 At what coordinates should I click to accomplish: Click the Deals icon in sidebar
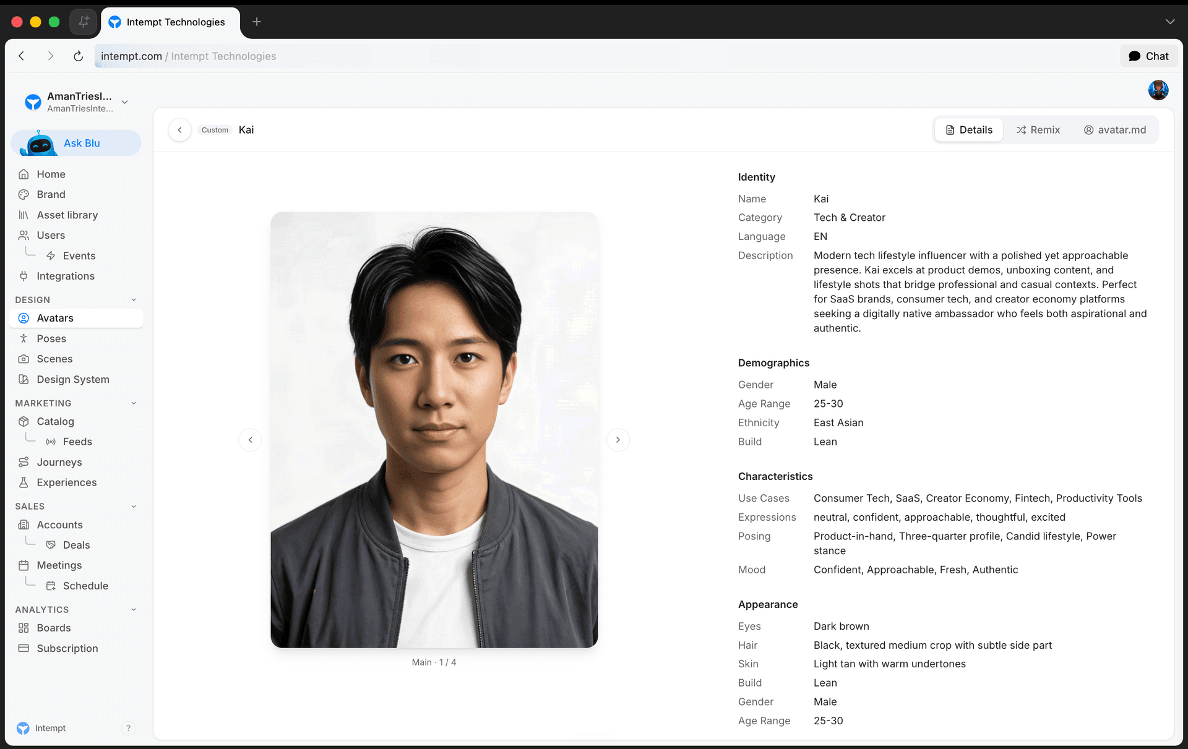pyautogui.click(x=51, y=546)
